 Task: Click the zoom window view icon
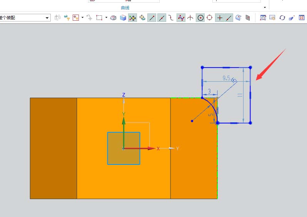263,18
